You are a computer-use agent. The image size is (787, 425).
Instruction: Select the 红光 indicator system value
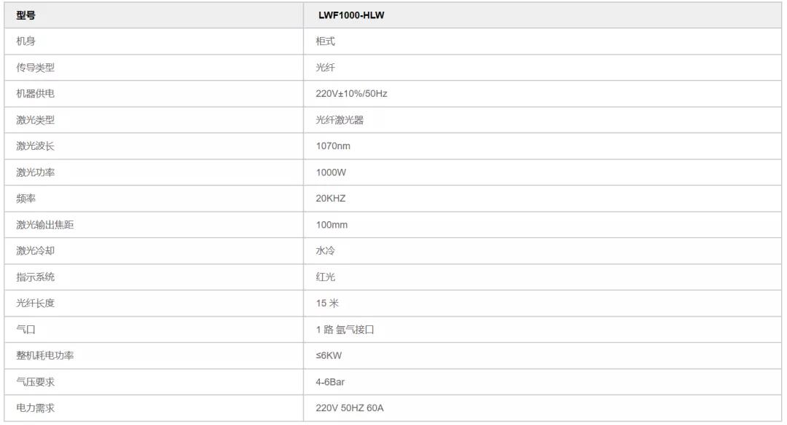325,277
